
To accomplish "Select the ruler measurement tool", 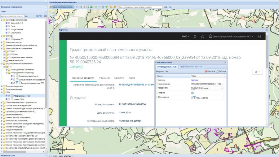I will pos(111,7).
